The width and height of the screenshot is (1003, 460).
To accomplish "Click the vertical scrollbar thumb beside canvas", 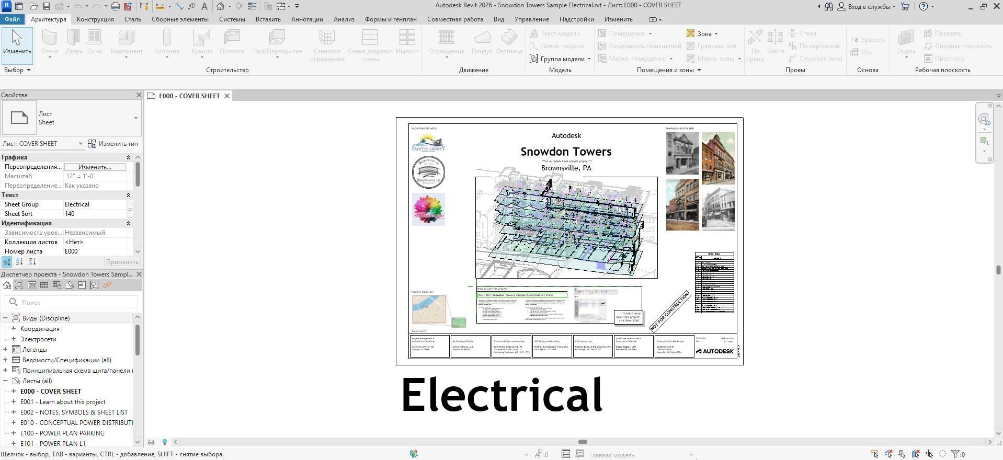I will tap(998, 270).
